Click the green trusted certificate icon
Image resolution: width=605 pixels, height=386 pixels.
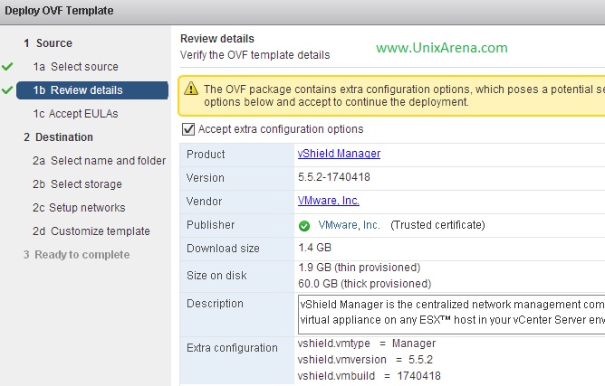(304, 226)
